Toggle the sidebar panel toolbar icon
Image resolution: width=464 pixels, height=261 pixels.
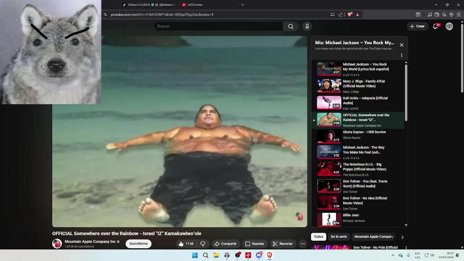pyautogui.click(x=418, y=14)
